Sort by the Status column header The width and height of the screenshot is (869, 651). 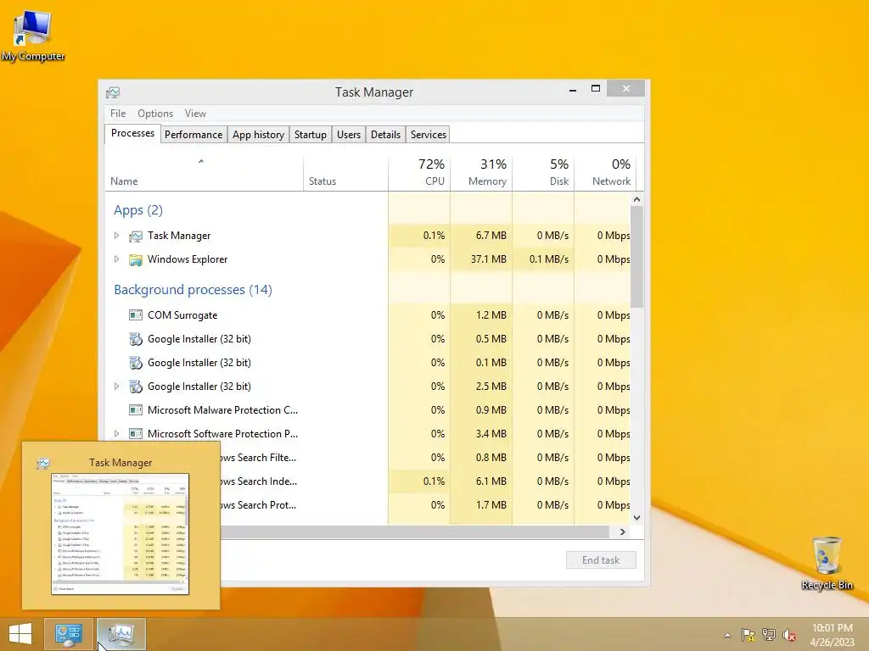pyautogui.click(x=346, y=174)
